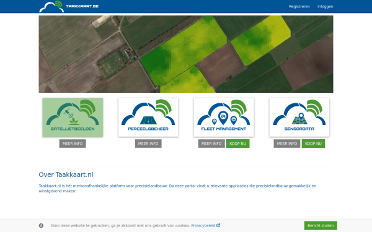Screen dimensions: 372x232
Task: Open Inloggen in the top menu
Action: [325, 7]
